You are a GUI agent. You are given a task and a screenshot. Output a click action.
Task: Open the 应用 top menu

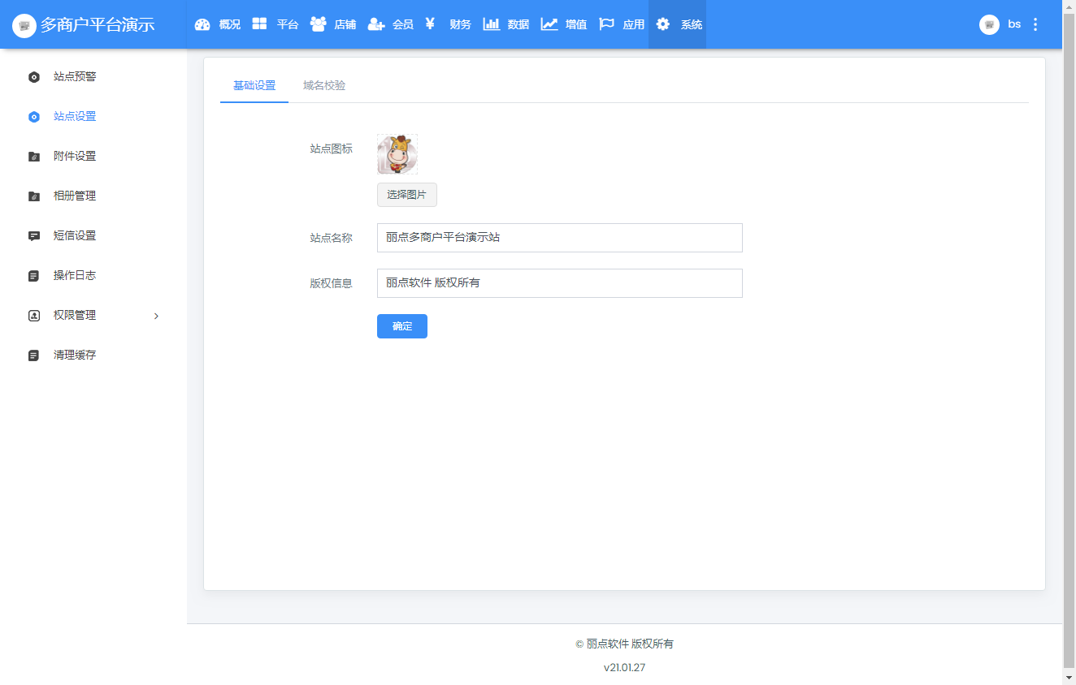pos(621,24)
